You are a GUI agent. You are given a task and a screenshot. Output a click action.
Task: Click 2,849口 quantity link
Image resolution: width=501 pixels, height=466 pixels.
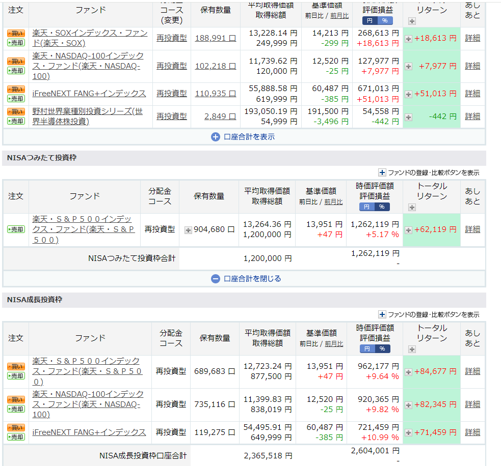click(x=220, y=116)
